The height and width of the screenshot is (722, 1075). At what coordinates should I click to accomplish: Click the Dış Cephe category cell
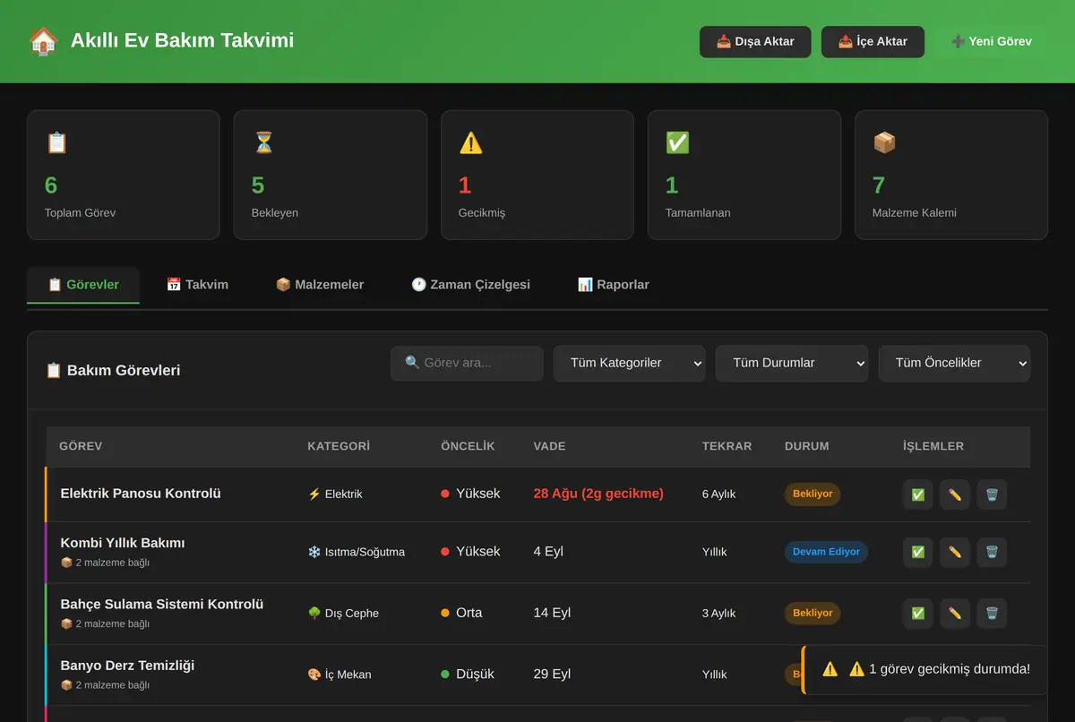click(343, 614)
